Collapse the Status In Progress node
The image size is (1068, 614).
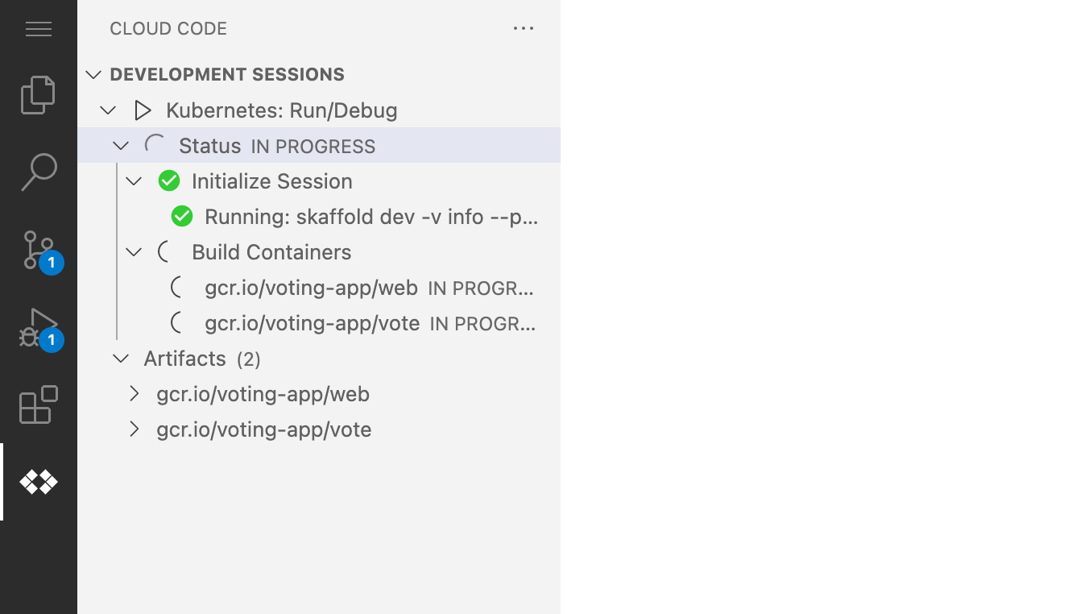(x=121, y=146)
